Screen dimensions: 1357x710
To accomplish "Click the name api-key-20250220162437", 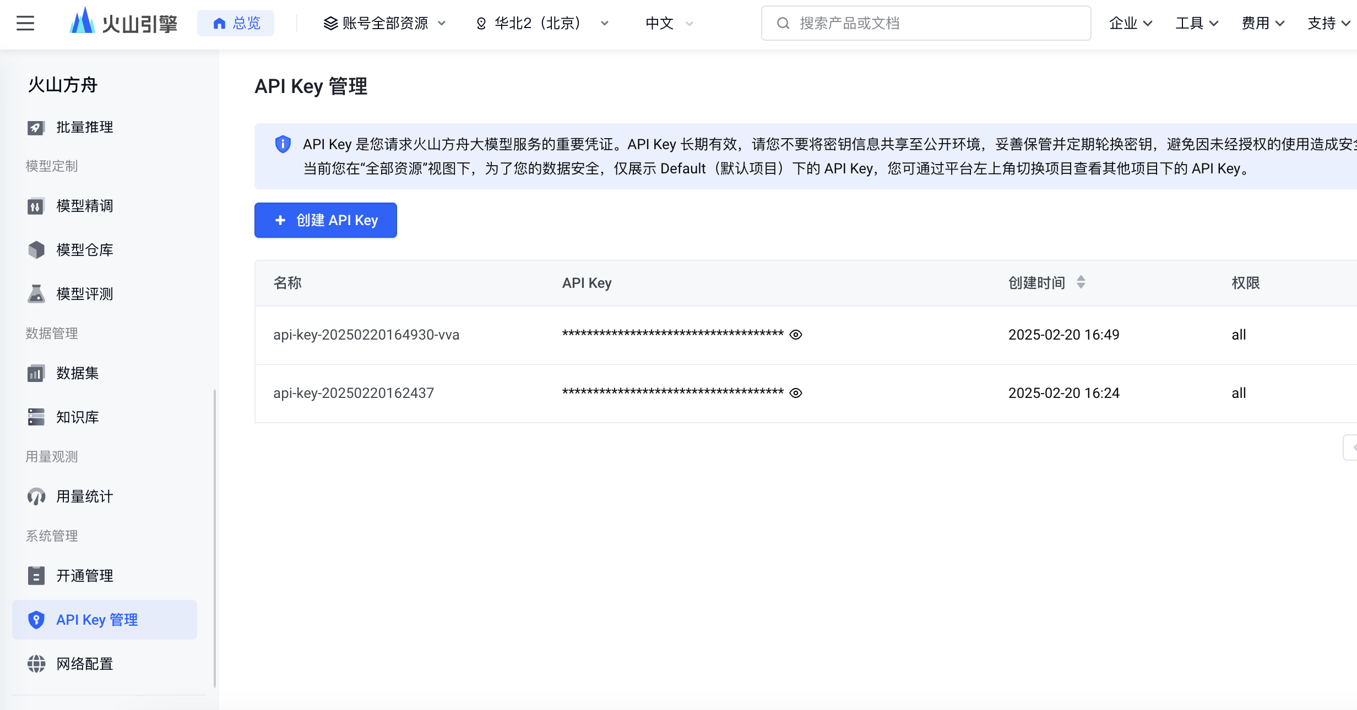I will click(x=354, y=393).
